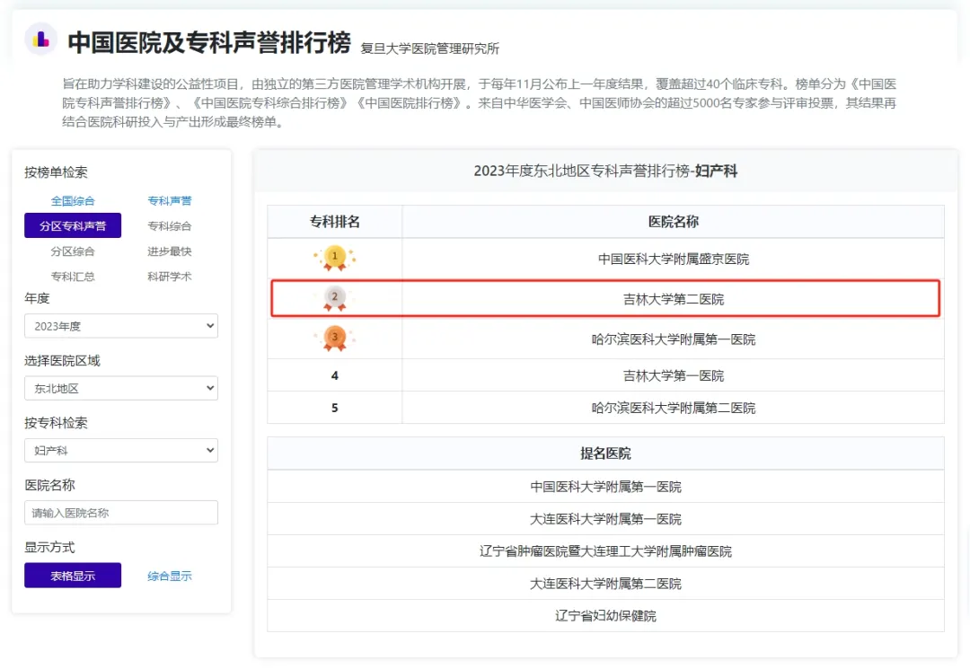Open the 科研学术 list
This screenshot has width=970, height=669.
(170, 277)
